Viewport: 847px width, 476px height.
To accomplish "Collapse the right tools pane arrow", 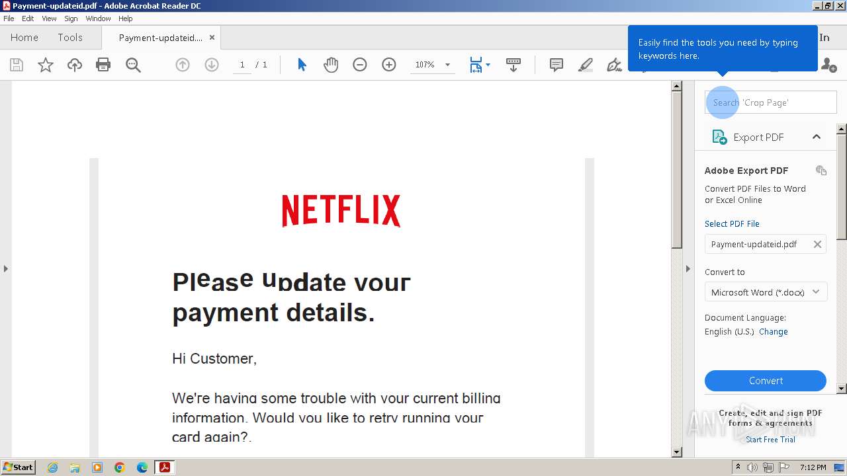I will point(688,268).
